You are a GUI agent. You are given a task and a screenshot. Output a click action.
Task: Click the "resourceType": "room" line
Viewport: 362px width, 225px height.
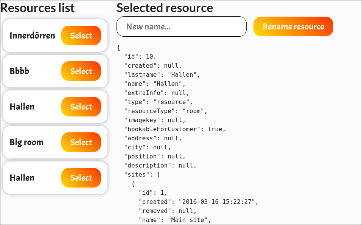coord(165,111)
